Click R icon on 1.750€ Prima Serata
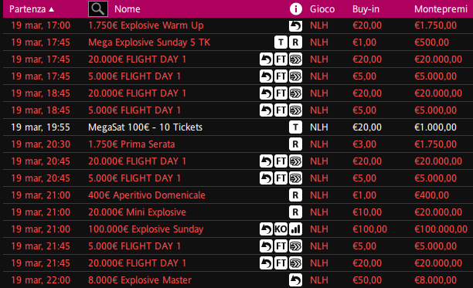 pyautogui.click(x=295, y=144)
